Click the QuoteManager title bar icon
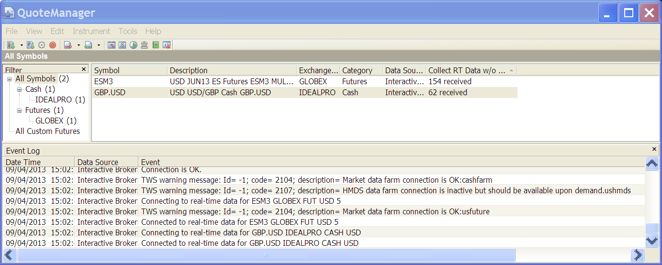The height and width of the screenshot is (265, 662). tap(9, 13)
